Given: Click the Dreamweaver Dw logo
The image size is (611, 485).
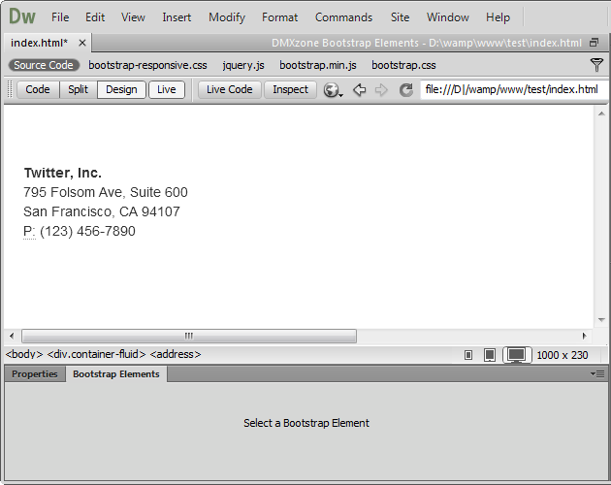Looking at the screenshot, I should point(22,16).
